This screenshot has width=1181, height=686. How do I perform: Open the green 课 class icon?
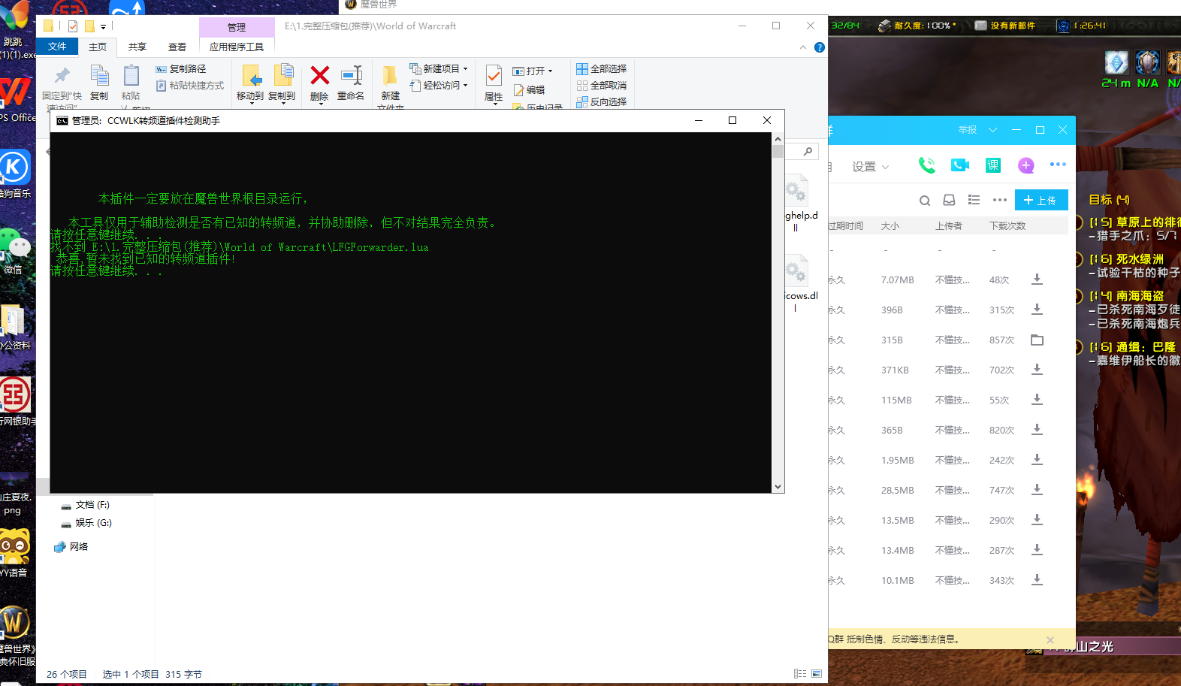click(992, 165)
